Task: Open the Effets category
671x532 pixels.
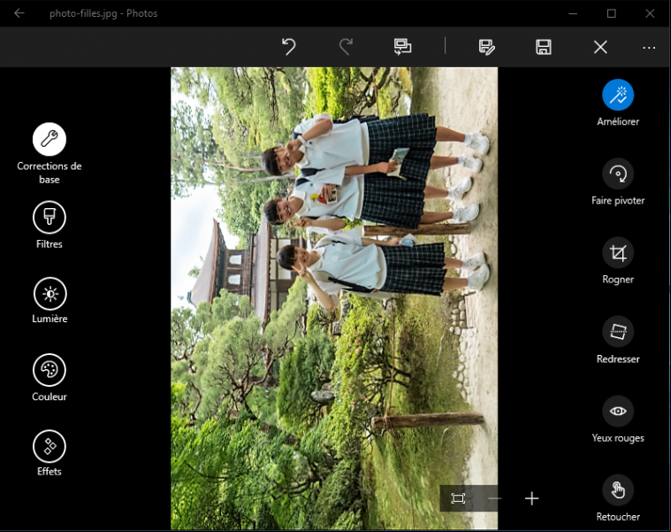Action: coord(50,446)
